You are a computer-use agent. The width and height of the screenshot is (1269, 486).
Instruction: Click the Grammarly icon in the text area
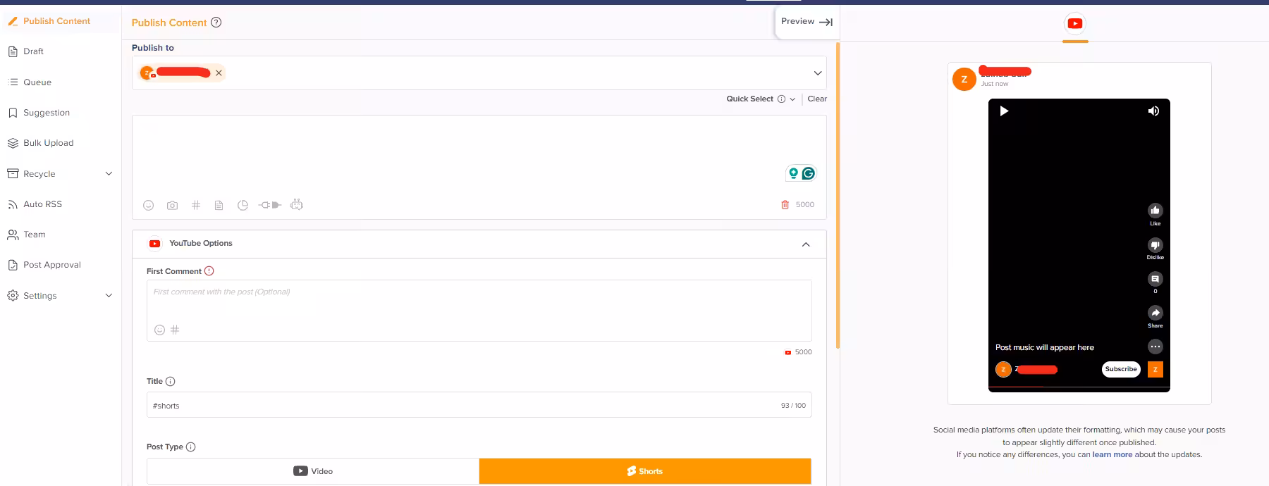(x=809, y=173)
